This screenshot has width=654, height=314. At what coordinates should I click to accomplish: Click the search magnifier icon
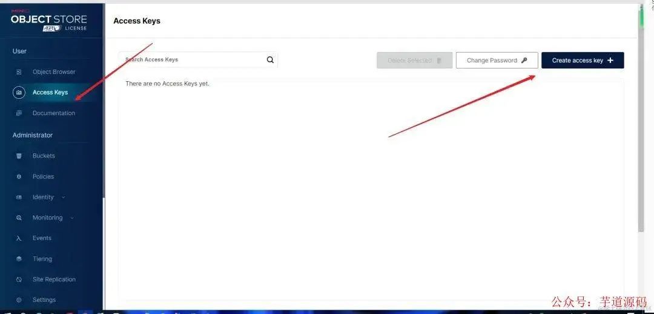point(270,60)
